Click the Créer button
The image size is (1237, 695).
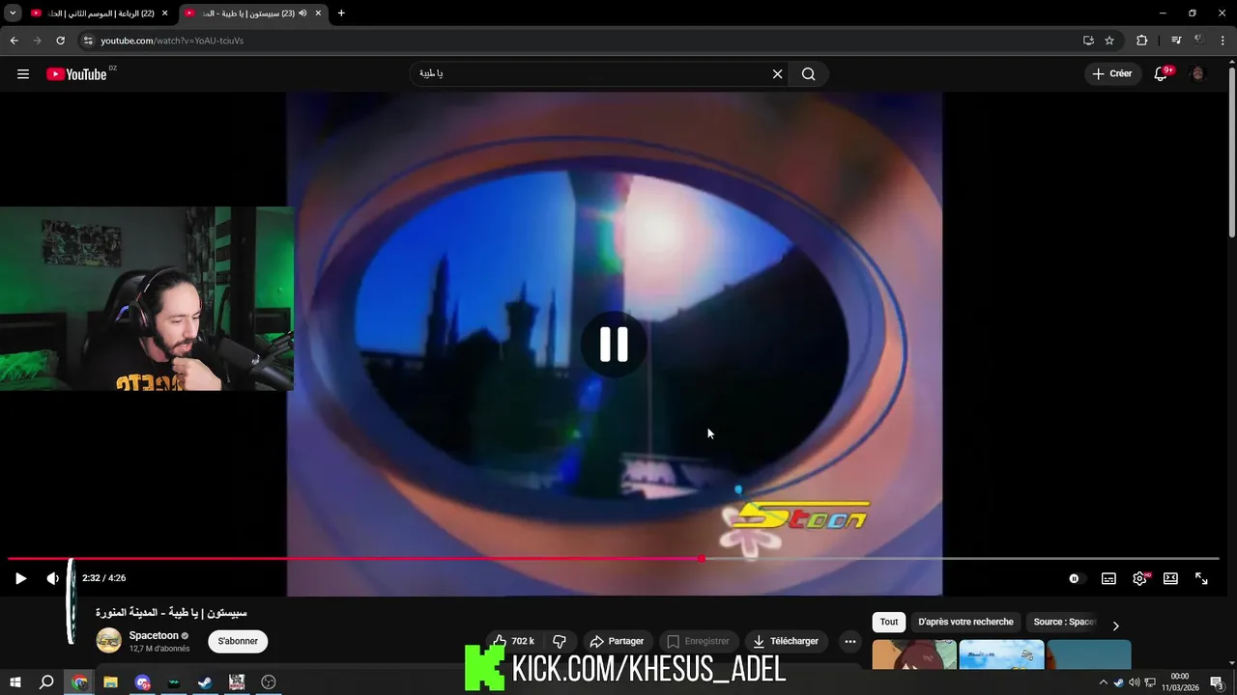click(x=1111, y=74)
